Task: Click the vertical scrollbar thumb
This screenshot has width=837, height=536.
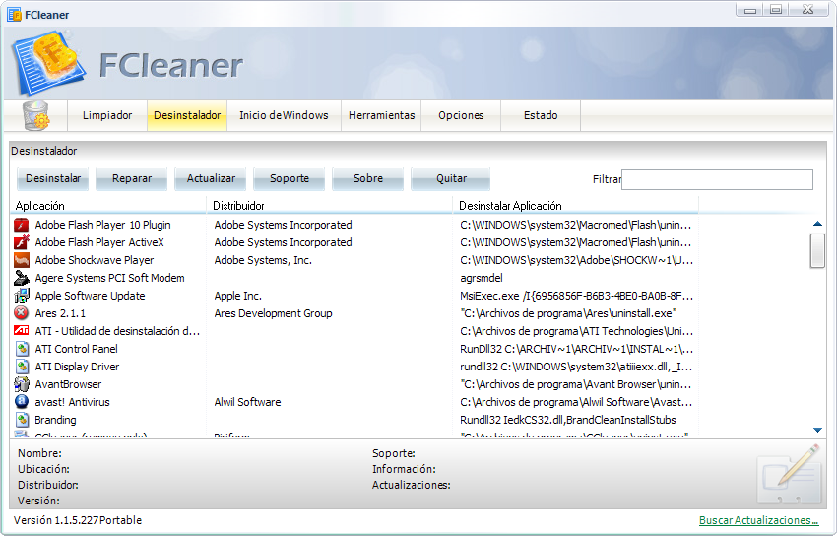Action: click(817, 250)
